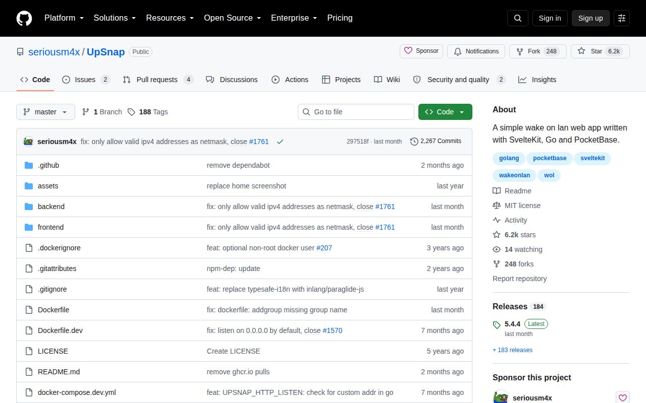Open Notifications bell button
Screen dimensions: 646x403
(x=476, y=51)
